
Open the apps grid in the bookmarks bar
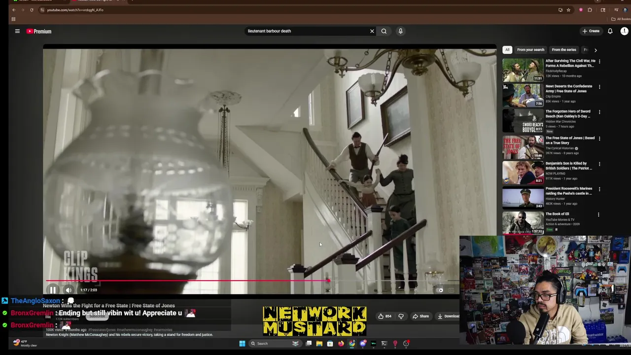coord(13,19)
